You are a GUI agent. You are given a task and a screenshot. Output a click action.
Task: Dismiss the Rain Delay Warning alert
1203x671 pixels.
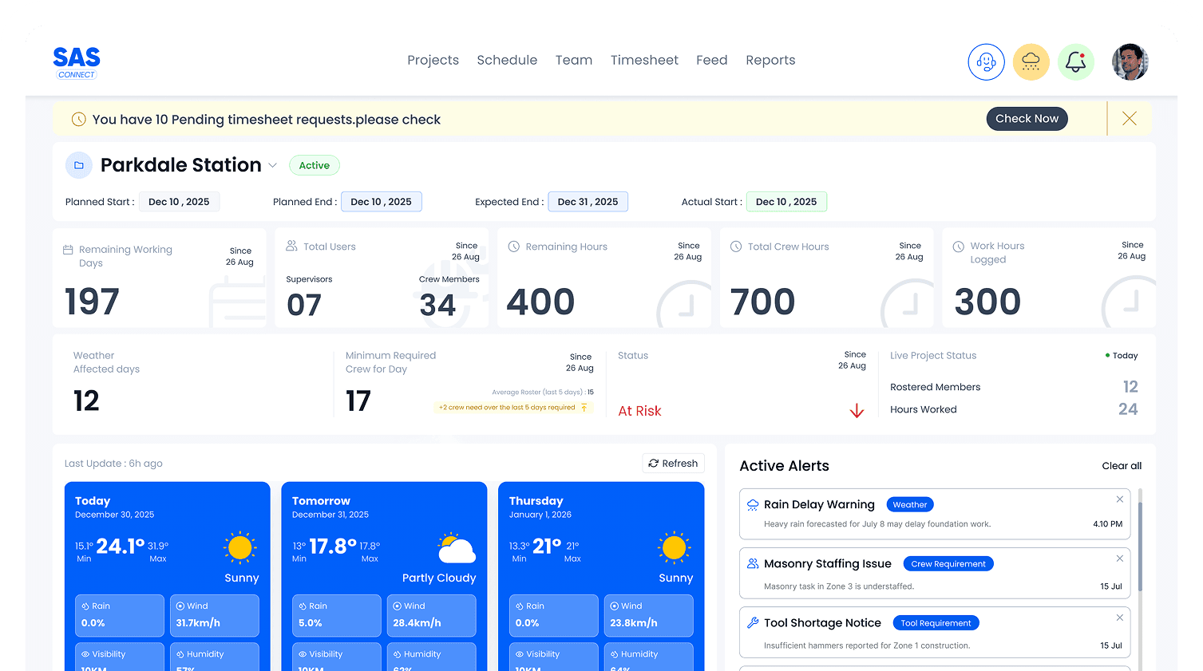pos(1119,499)
